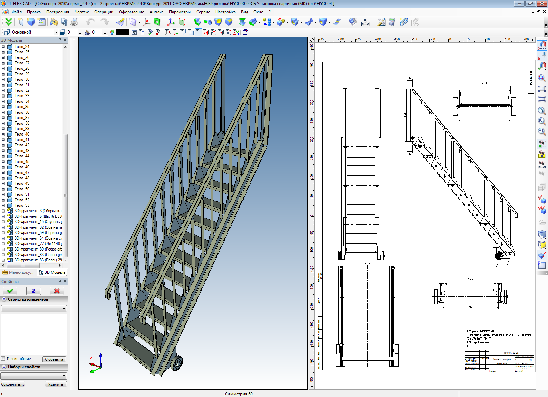Pin the Свойства panel
Screen dimensions: 548x397
[60, 281]
